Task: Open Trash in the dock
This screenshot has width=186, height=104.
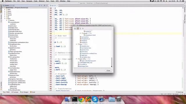Action: coord(119,99)
